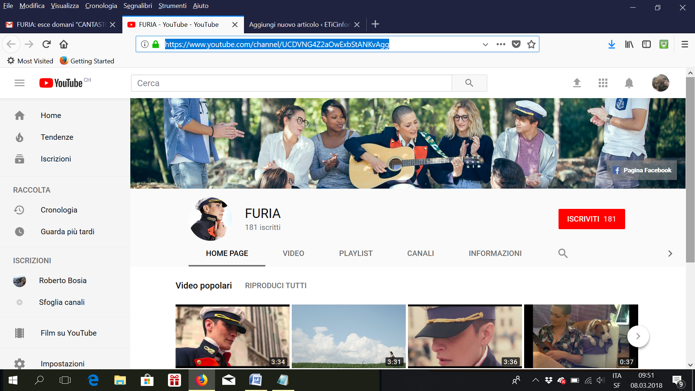Click the Most Visited bookmarks folder

point(30,61)
